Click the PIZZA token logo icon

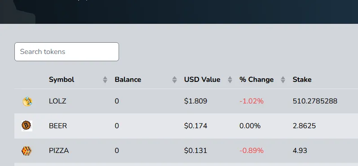point(27,151)
